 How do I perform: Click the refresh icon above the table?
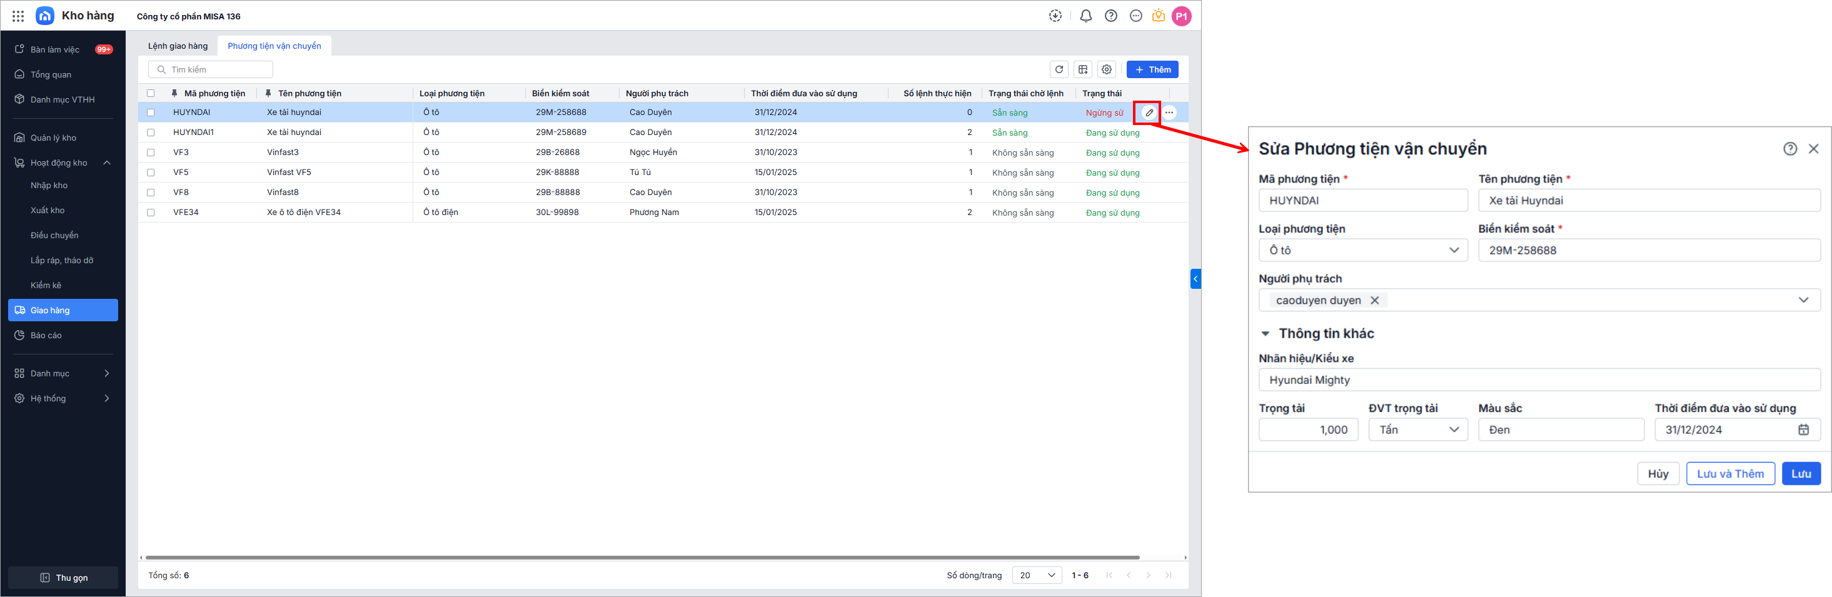pos(1059,69)
